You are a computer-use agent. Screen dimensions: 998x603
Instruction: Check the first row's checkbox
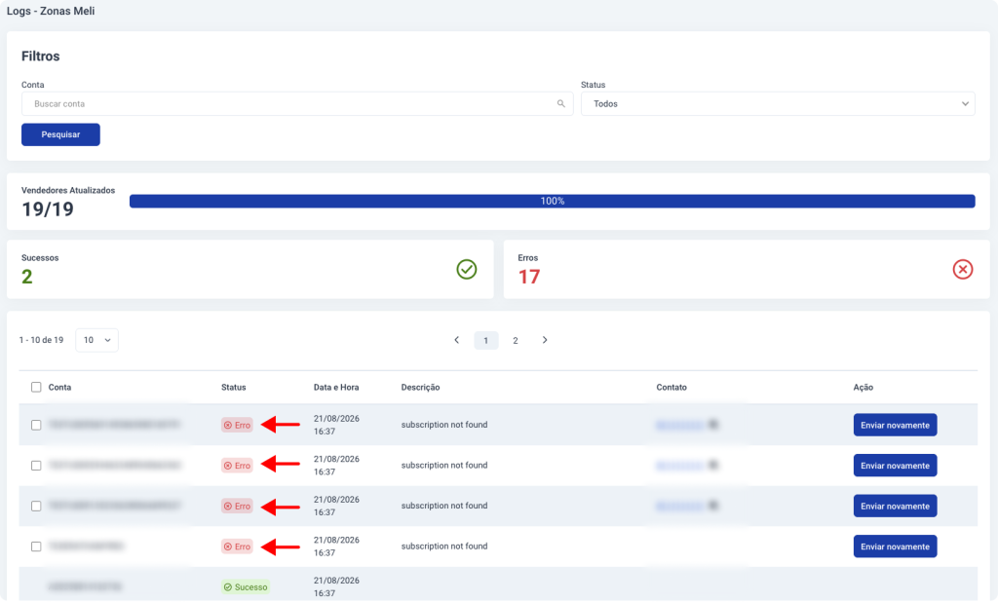coord(36,425)
